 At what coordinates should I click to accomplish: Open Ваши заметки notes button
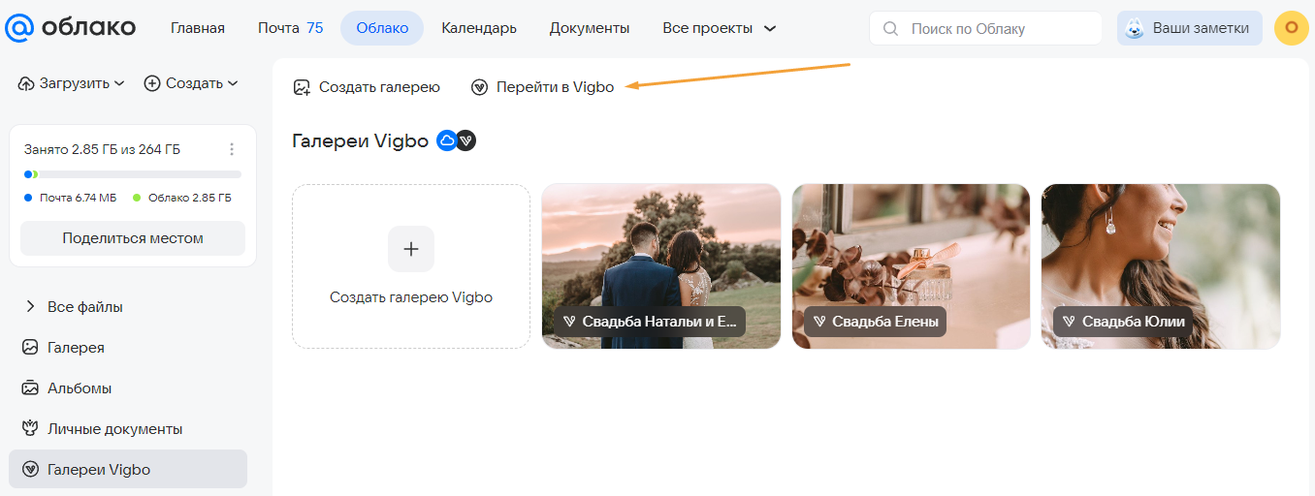[1189, 28]
